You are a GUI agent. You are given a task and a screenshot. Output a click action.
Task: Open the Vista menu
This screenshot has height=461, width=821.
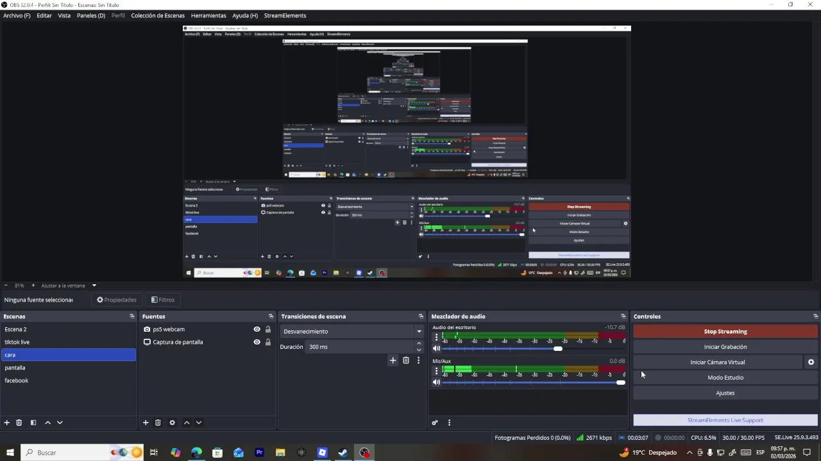point(64,15)
